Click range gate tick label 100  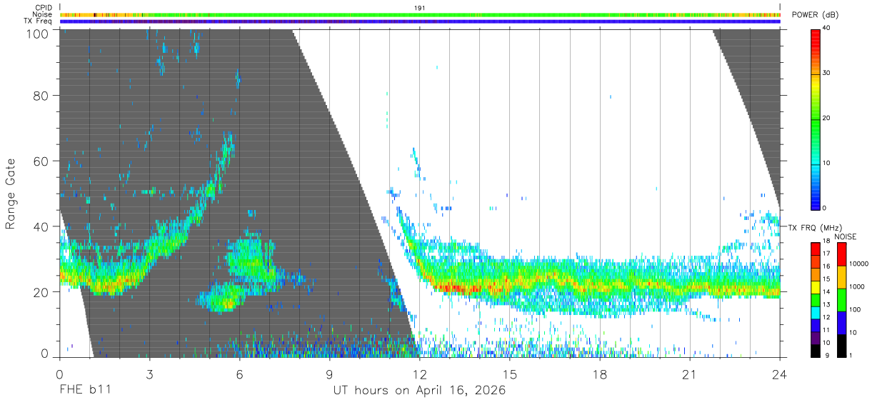point(36,33)
